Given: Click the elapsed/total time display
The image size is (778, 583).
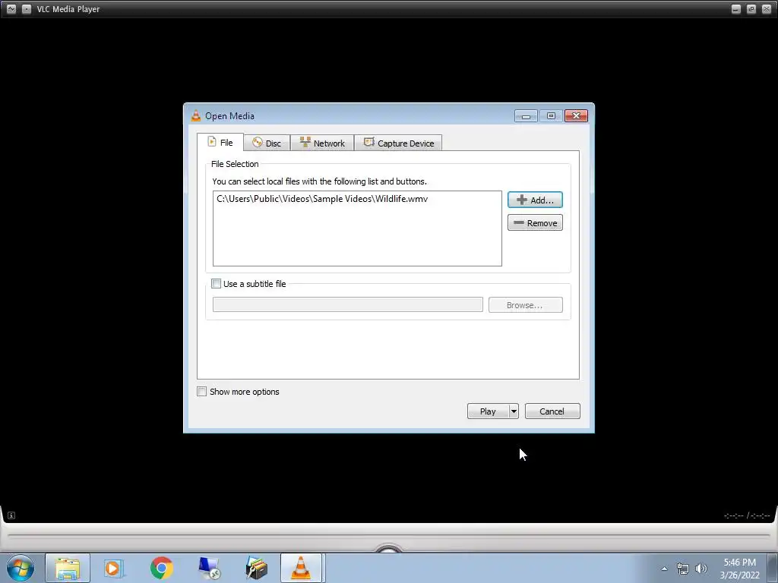Looking at the screenshot, I should [747, 515].
